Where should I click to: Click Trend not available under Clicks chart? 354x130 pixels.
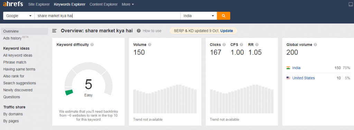224,119
